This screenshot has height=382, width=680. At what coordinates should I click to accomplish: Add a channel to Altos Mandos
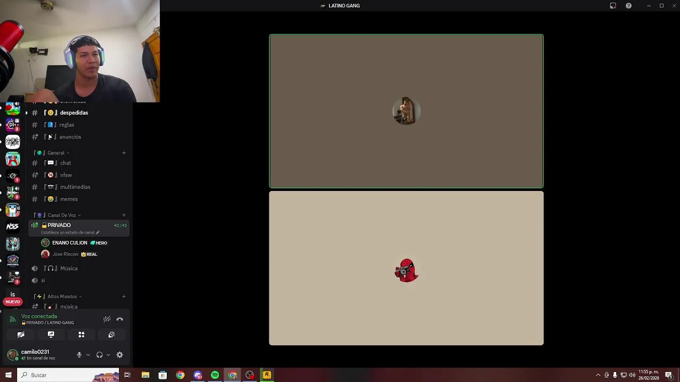[x=124, y=297]
